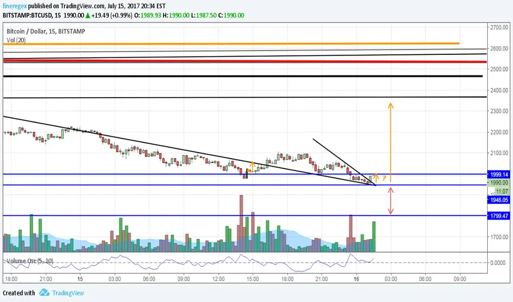Image resolution: width=513 pixels, height=302 pixels.
Task: Click the Created with footer text
Action: [x=19, y=293]
